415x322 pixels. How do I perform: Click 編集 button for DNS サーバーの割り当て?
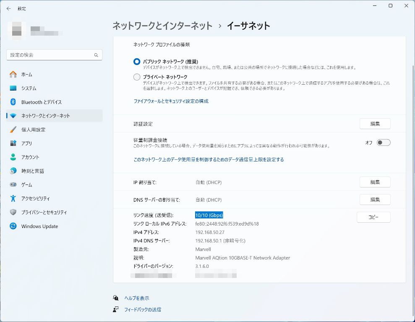(x=375, y=200)
